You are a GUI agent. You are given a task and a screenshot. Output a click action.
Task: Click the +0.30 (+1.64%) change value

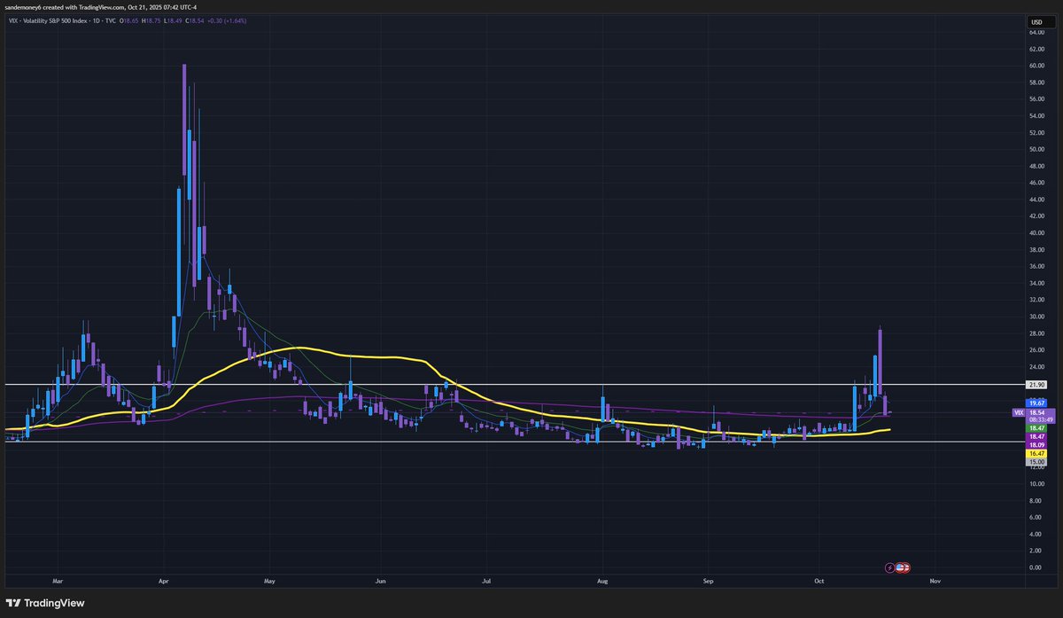228,20
